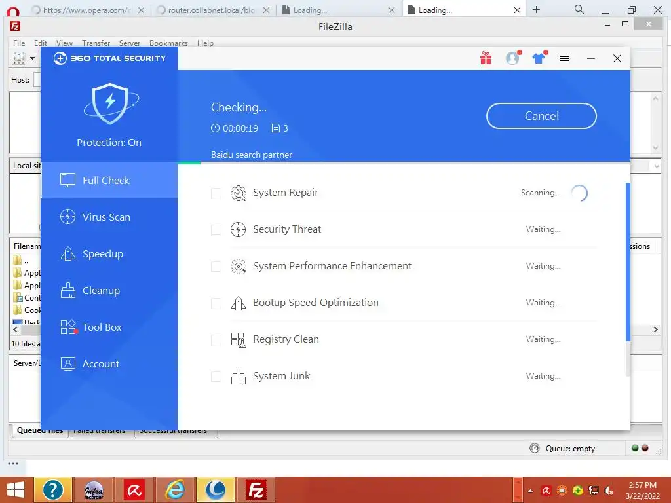Click the FileZilla window logo icon
Image resolution: width=671 pixels, height=503 pixels.
(15, 26)
